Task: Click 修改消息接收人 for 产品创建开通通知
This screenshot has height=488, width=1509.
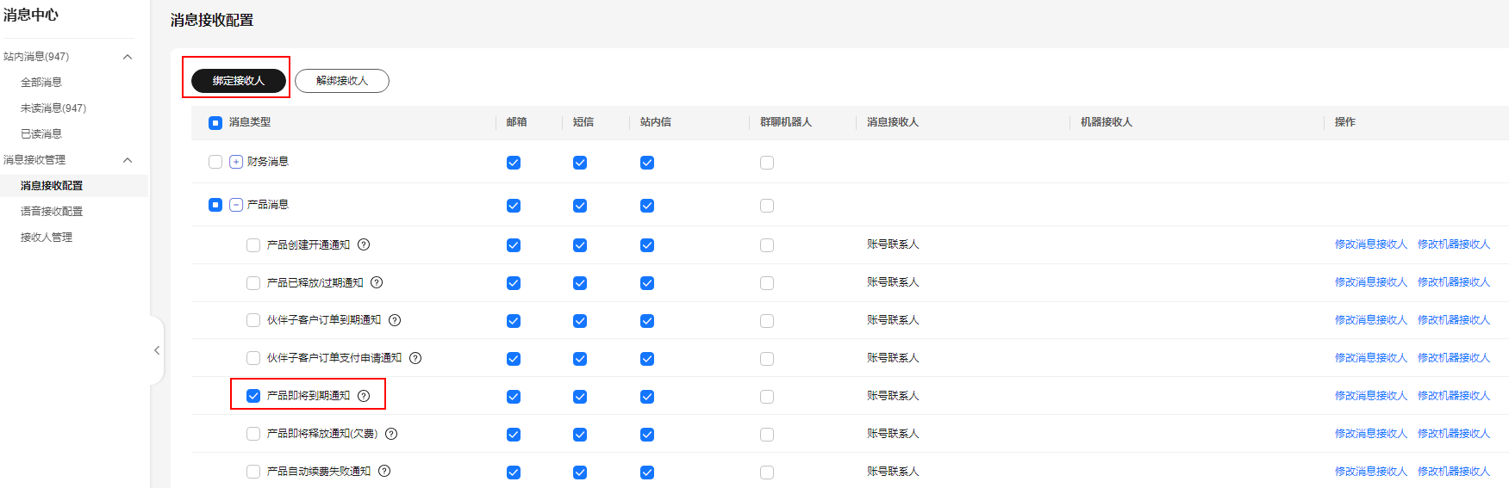Action: point(1371,244)
